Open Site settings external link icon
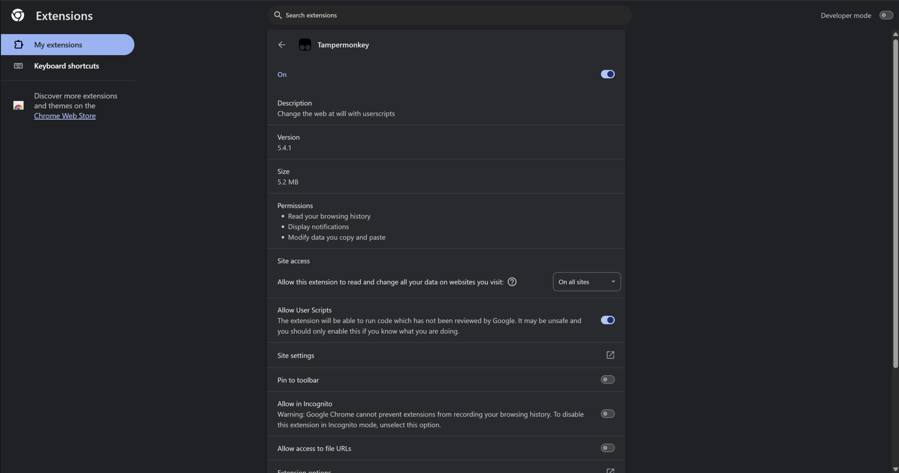This screenshot has width=899, height=473. (610, 355)
